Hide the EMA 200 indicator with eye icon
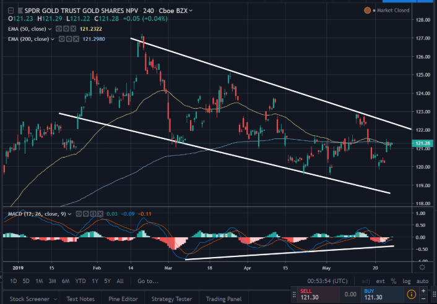The width and height of the screenshot is (437, 304). pos(61,39)
